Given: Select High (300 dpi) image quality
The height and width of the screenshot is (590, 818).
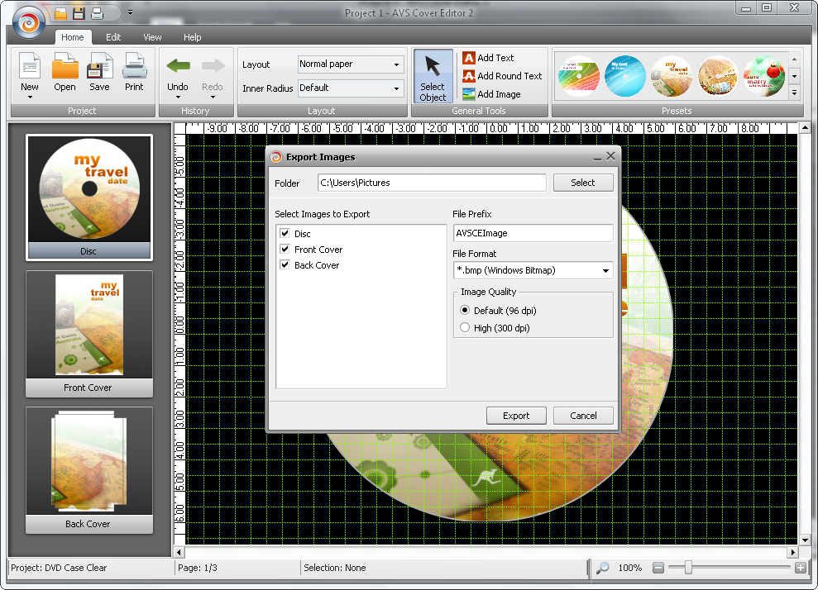Looking at the screenshot, I should 465,328.
